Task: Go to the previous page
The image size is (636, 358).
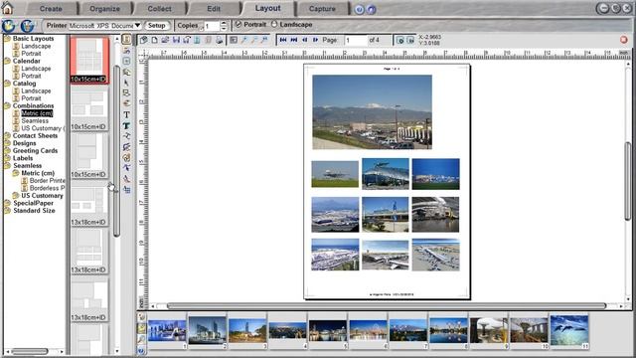Action: pos(305,40)
